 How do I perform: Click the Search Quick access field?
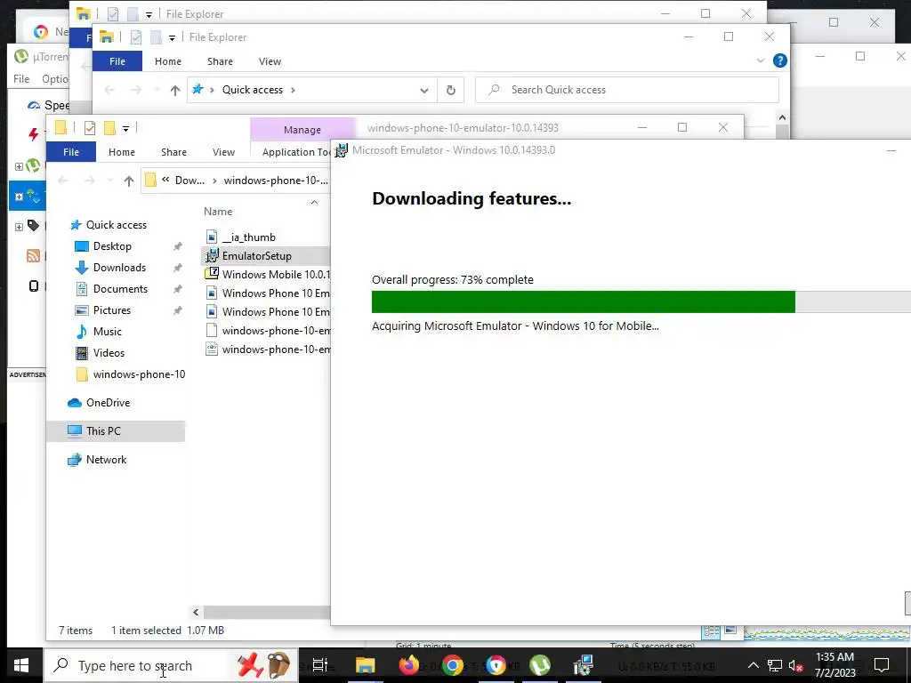pyautogui.click(x=627, y=90)
